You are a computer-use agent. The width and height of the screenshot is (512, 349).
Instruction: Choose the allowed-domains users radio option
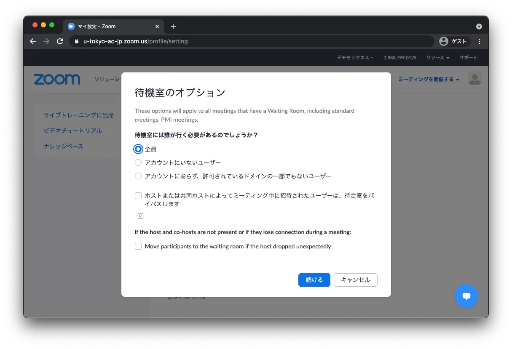click(138, 176)
